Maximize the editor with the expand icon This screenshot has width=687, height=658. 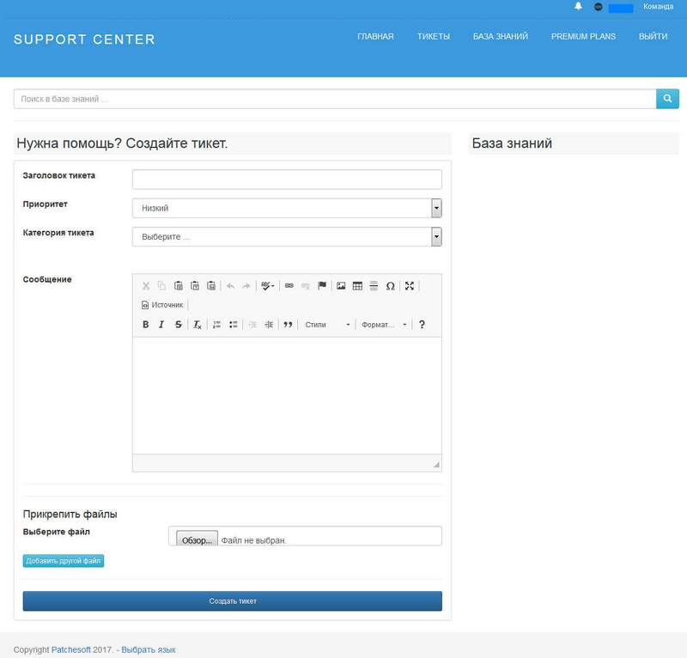[x=410, y=286]
